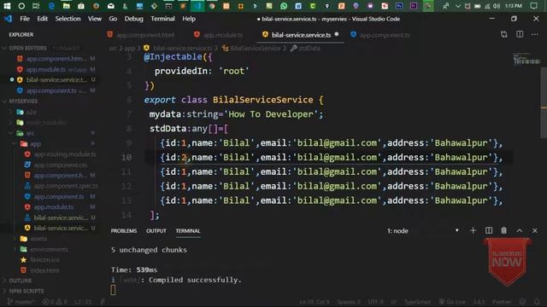Click the Prettier status bar item
Screen dimensions: 547x307
[502, 302]
